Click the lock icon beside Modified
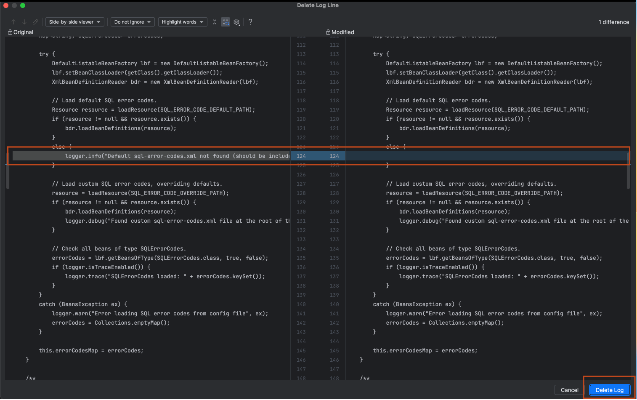This screenshot has height=400, width=637. (x=328, y=32)
